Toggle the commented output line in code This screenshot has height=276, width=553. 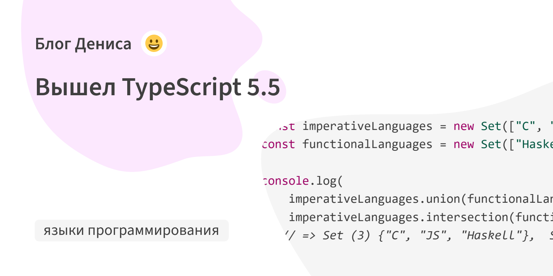[x=398, y=235]
